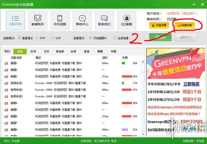Select the 美国3 line row
Viewport: 207px width, 144px height.
tap(71, 76)
